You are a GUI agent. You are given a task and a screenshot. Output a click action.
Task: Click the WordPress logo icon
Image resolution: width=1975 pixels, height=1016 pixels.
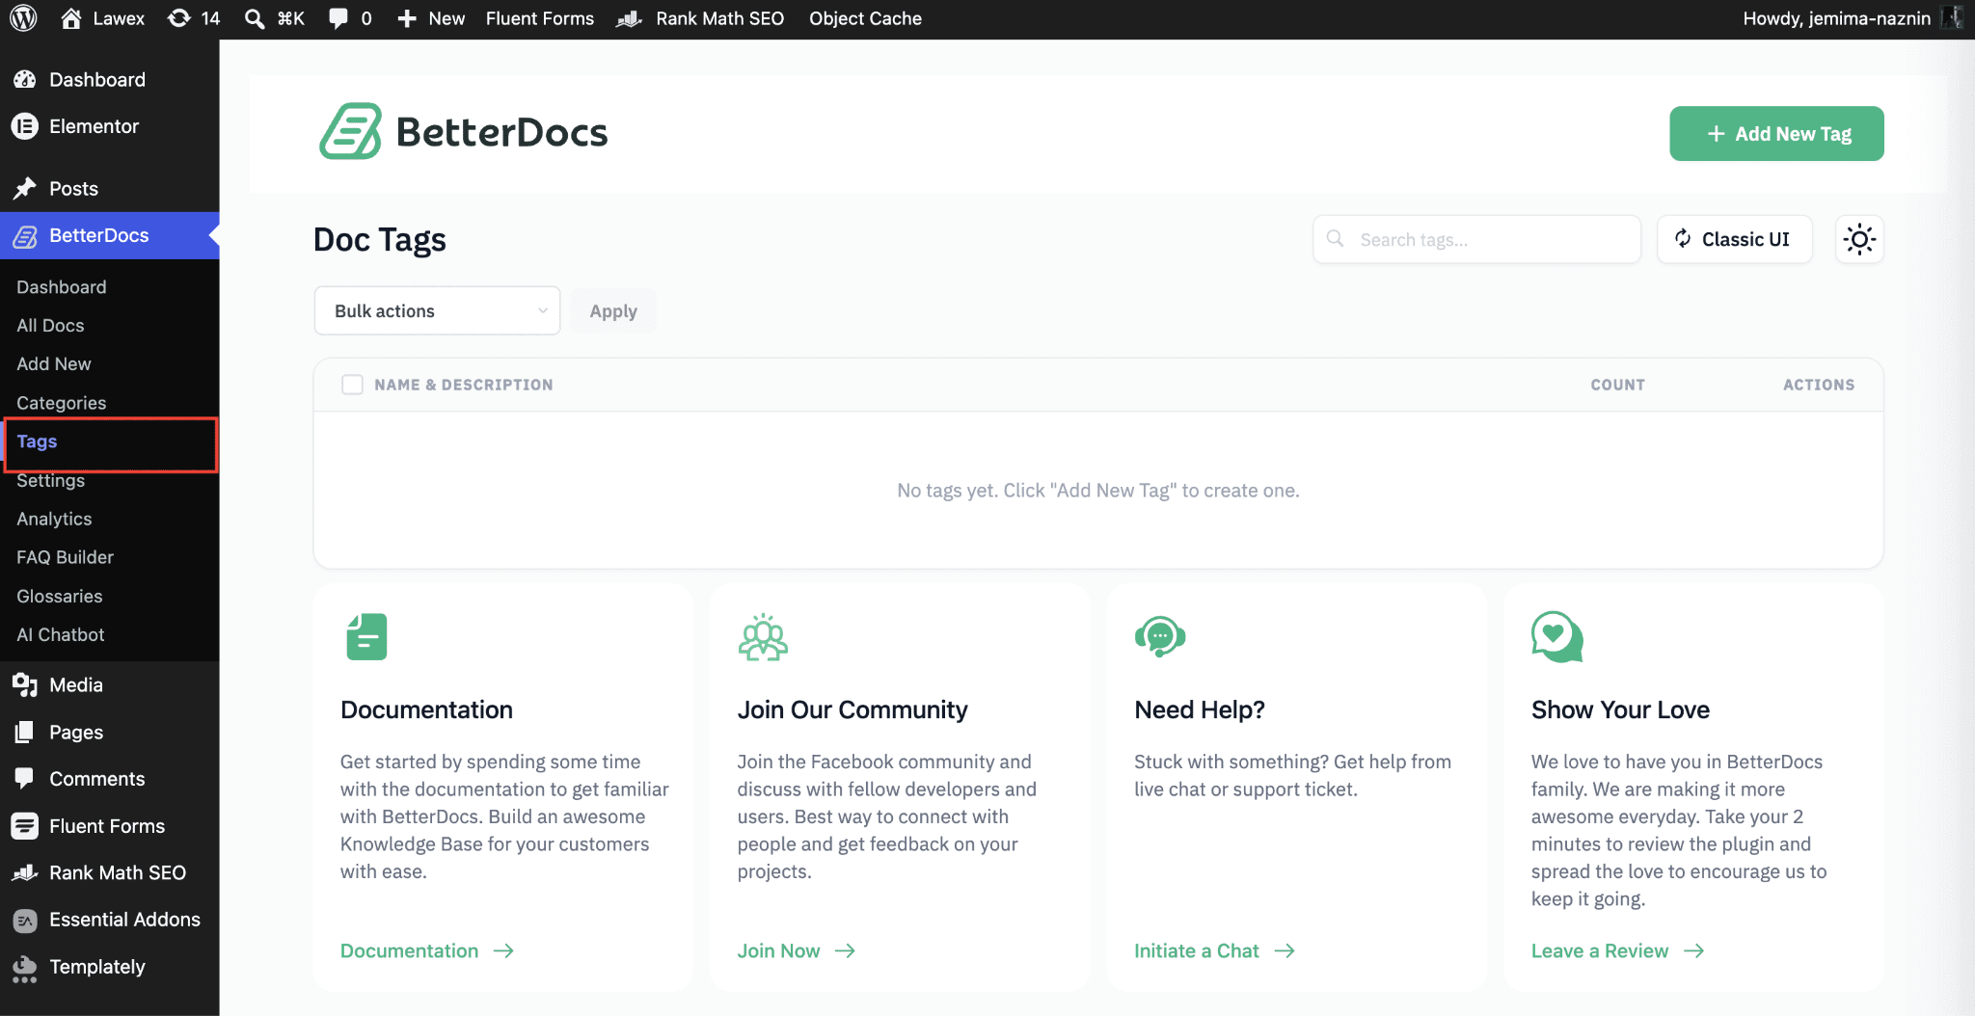pos(23,18)
